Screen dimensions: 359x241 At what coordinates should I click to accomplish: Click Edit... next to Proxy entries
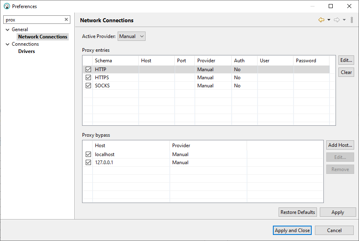pyautogui.click(x=346, y=60)
